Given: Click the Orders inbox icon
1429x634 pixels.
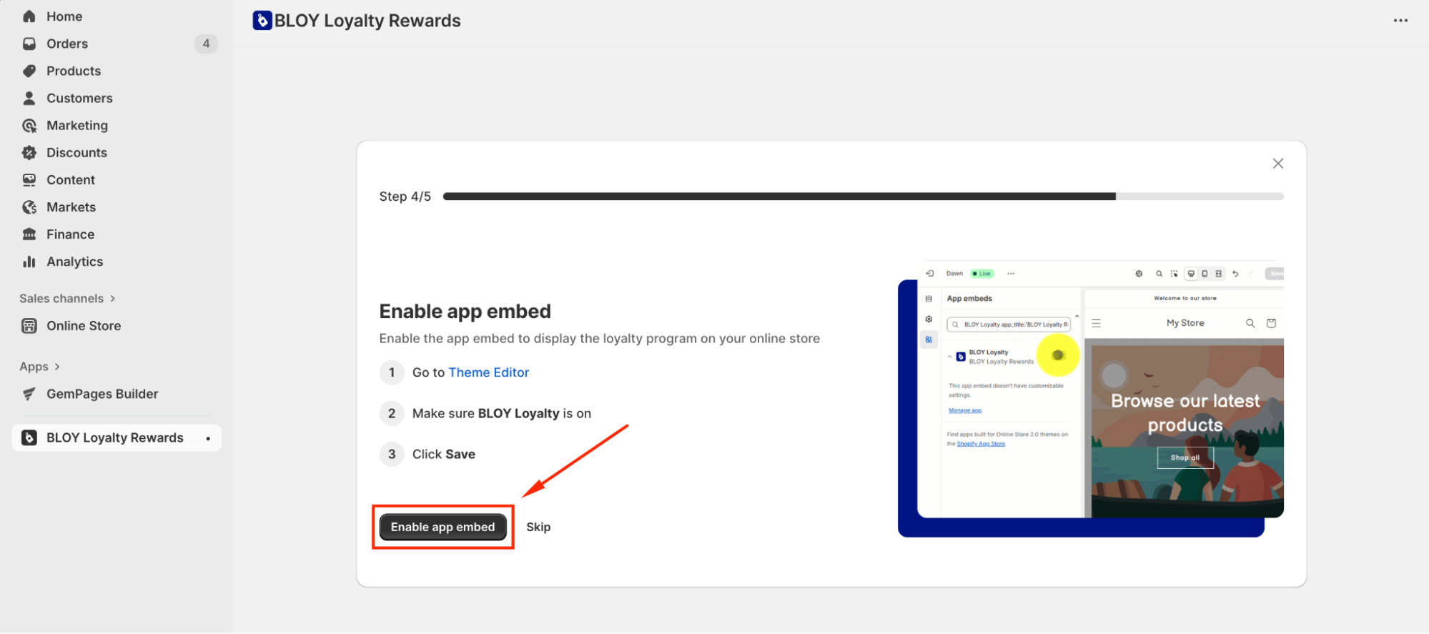Looking at the screenshot, I should [29, 44].
